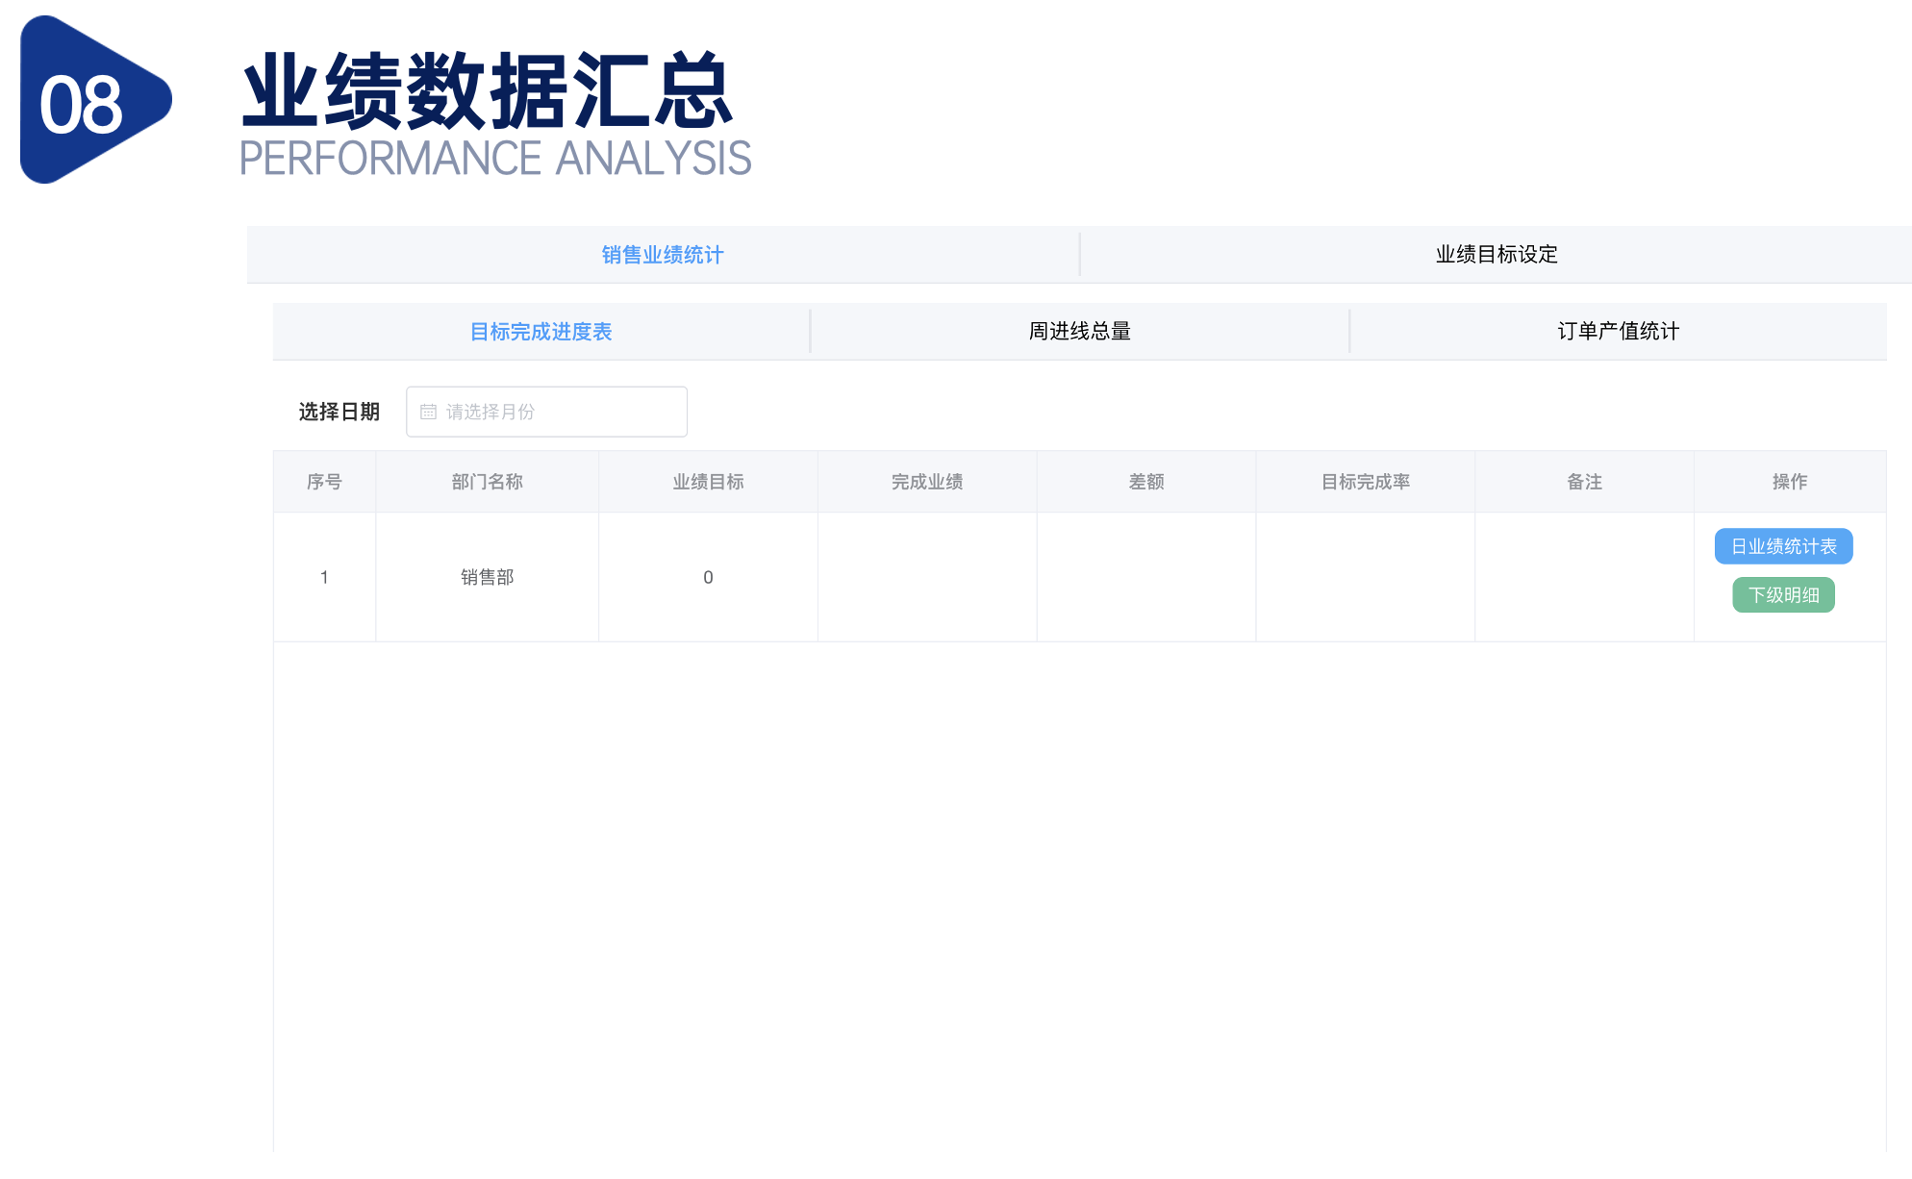Click the 日业绩统计表 blue button
Viewport: 1912px width, 1179px height.
click(x=1783, y=546)
